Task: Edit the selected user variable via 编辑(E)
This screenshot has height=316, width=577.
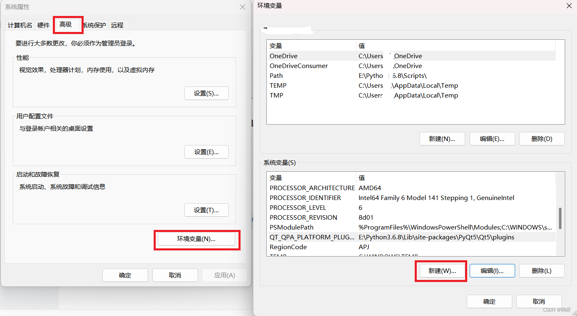Action: pos(492,139)
